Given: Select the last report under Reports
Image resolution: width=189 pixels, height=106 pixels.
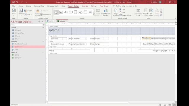Looking at the screenshot, I should (x=18, y=58).
